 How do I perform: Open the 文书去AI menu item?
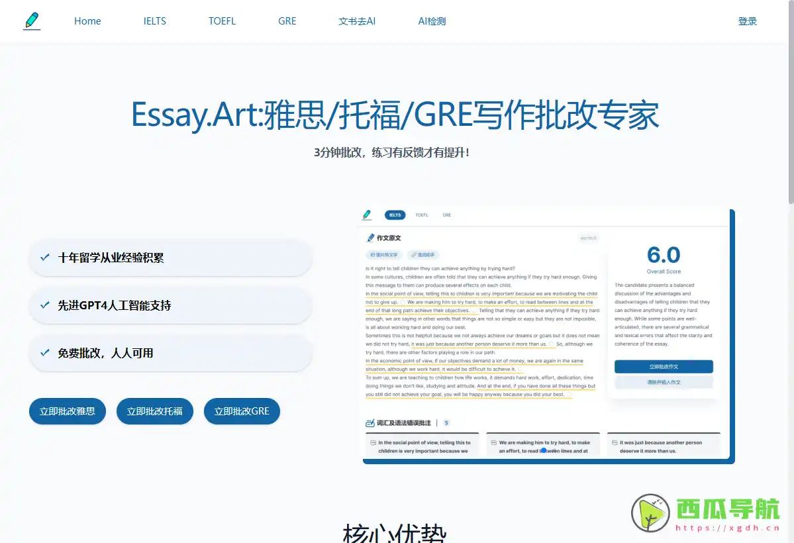point(356,21)
